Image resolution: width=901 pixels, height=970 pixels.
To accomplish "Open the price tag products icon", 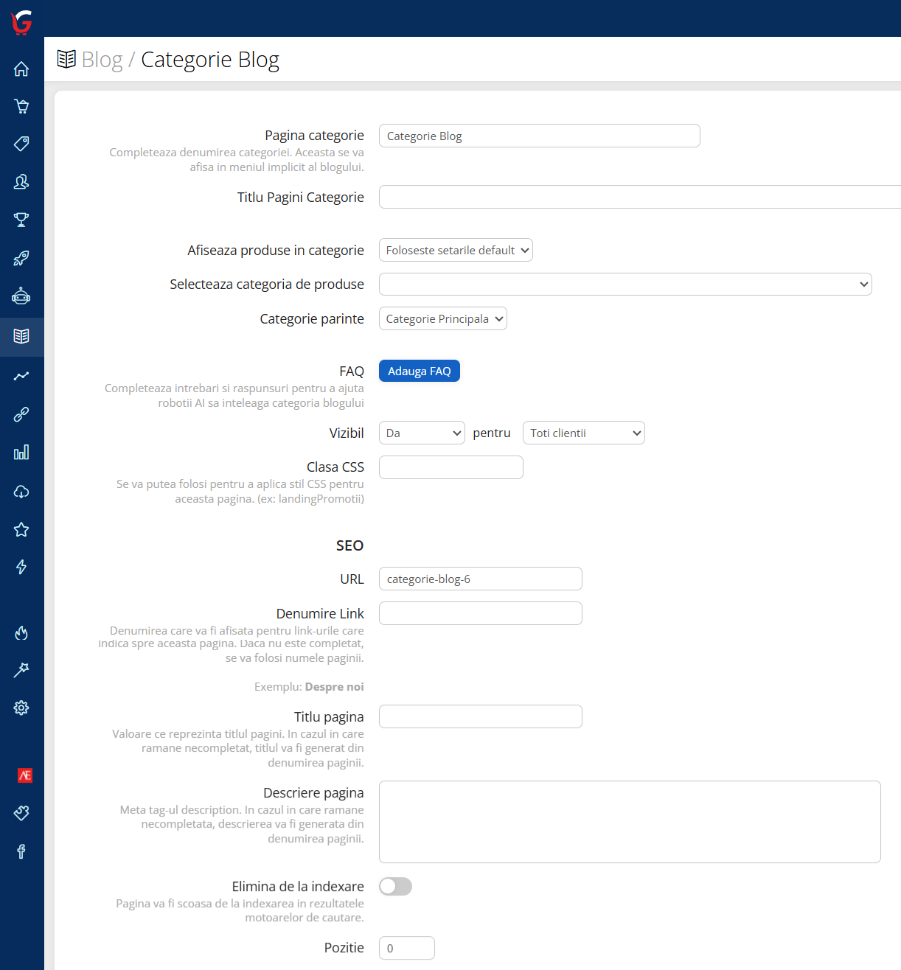I will pyautogui.click(x=21, y=144).
